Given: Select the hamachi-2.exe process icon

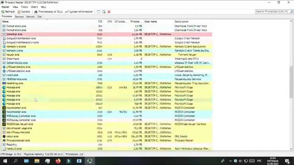Looking at the screenshot, I should (x=4, y=51).
